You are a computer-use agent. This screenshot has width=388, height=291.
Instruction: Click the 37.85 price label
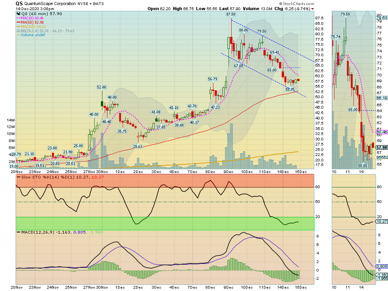click(x=161, y=127)
